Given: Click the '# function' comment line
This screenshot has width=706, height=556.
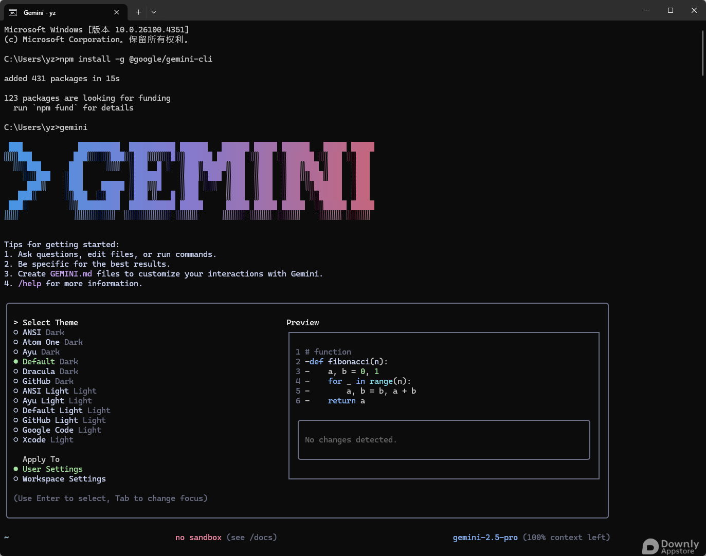Looking at the screenshot, I should 328,352.
